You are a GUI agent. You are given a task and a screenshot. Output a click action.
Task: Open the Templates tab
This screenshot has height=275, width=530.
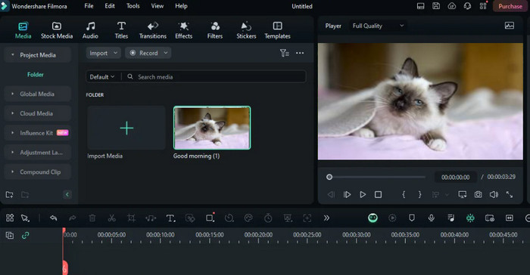click(278, 30)
